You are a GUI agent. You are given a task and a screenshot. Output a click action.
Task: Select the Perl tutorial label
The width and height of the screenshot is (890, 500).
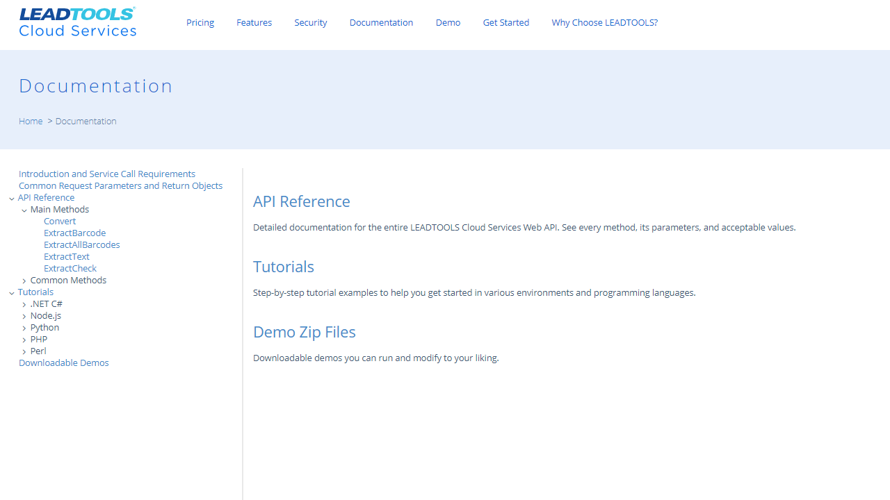(38, 351)
